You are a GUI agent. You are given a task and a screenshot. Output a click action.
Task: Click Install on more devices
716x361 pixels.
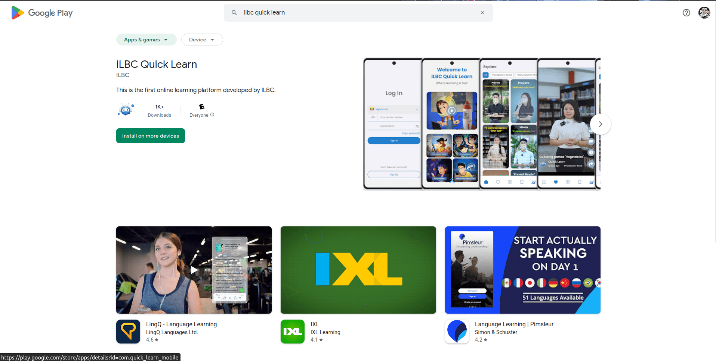[x=151, y=136]
